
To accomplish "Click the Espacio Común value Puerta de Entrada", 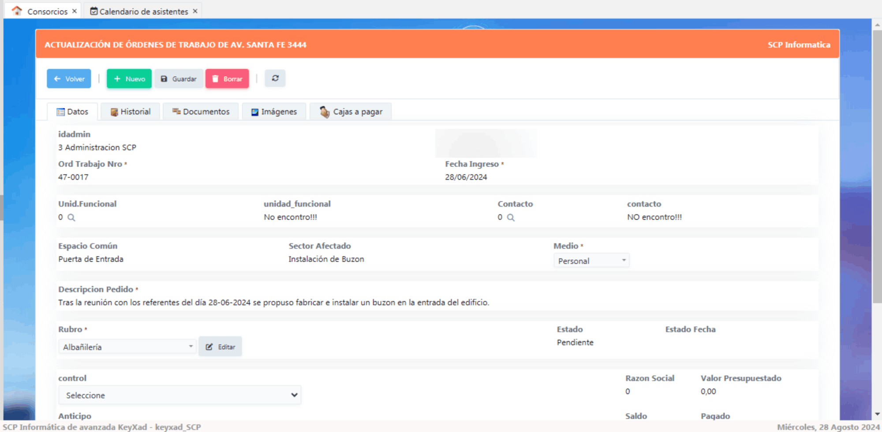I will (91, 259).
